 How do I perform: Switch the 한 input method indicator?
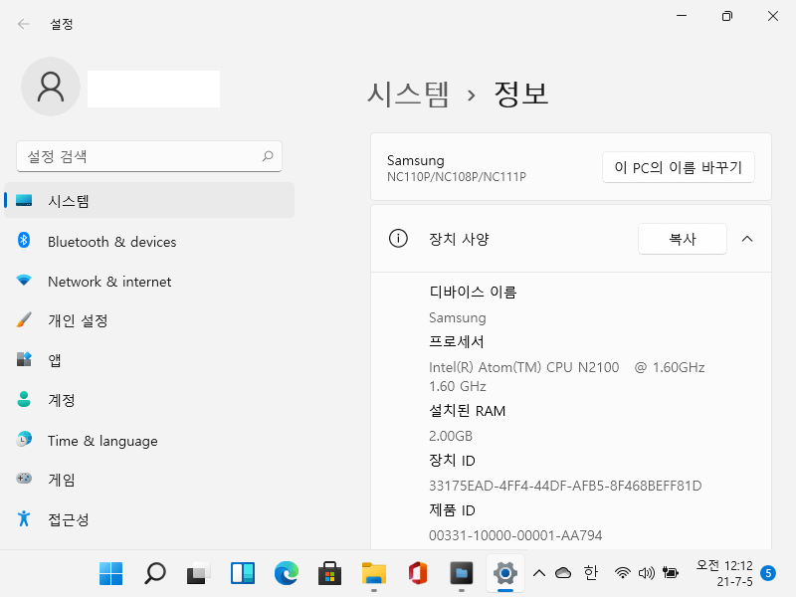tap(590, 573)
